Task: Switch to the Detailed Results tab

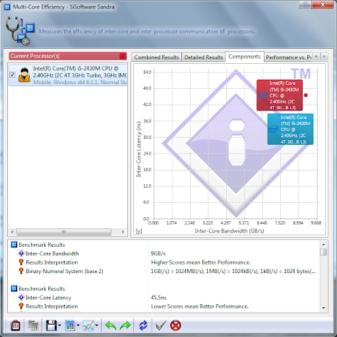Action: coord(204,57)
